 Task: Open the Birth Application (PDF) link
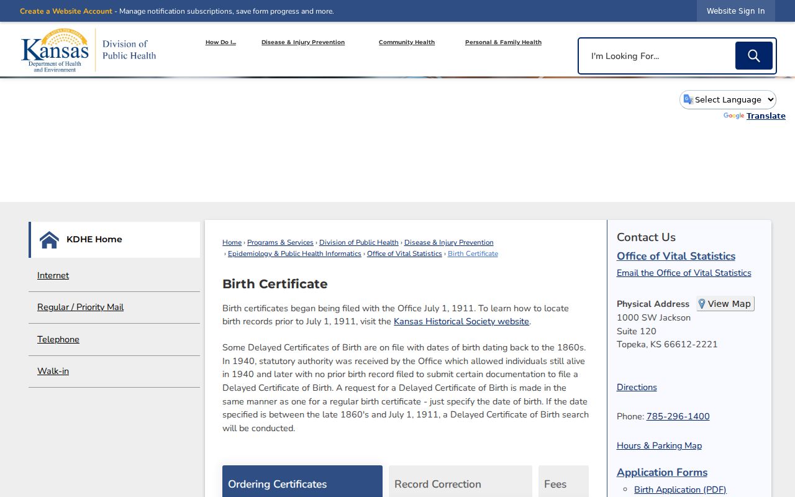click(x=680, y=490)
